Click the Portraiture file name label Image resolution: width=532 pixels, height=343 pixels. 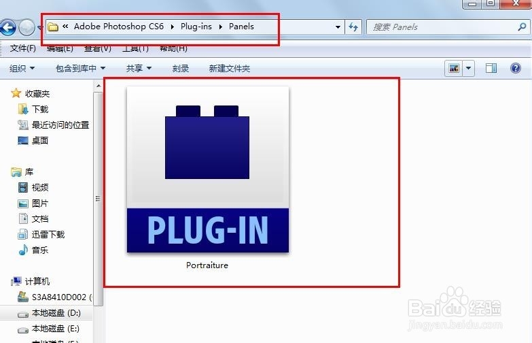point(207,265)
